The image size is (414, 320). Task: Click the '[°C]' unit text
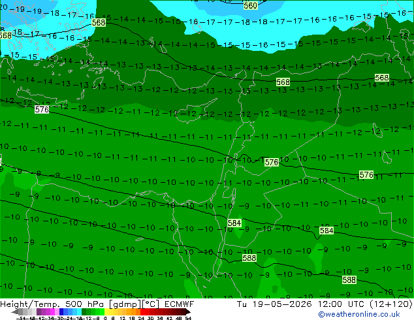[149, 304]
